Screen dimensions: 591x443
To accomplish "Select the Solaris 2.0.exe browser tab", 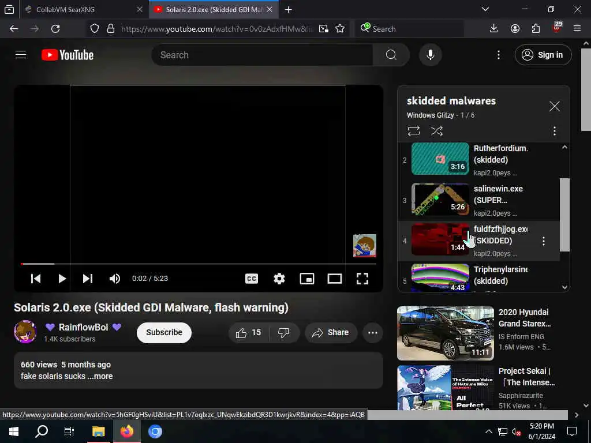I will click(x=214, y=9).
